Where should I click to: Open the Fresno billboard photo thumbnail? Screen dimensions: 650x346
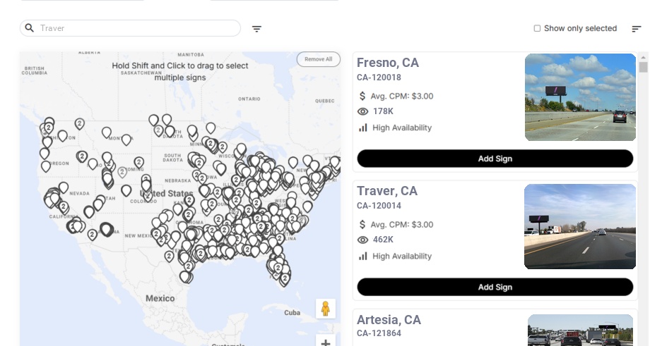tap(580, 97)
